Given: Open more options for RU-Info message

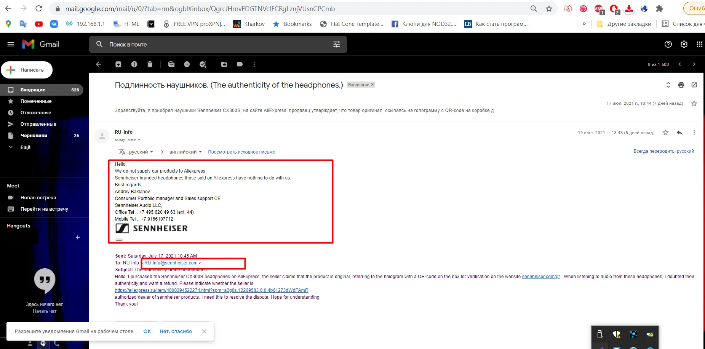Looking at the screenshot, I should coord(694,133).
